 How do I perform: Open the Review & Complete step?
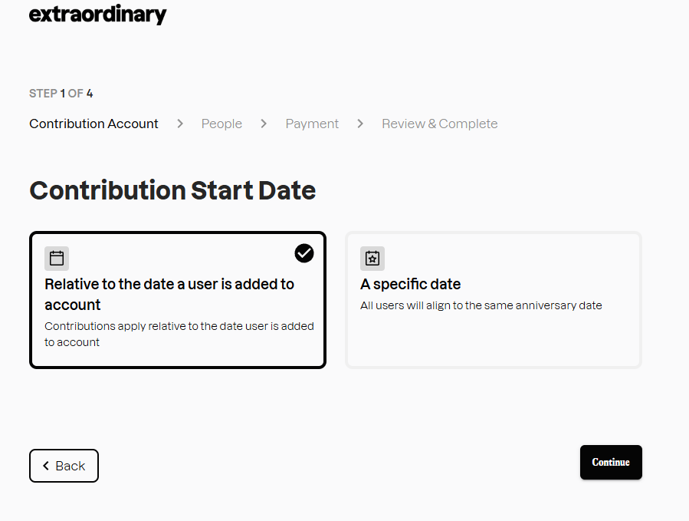coord(440,124)
